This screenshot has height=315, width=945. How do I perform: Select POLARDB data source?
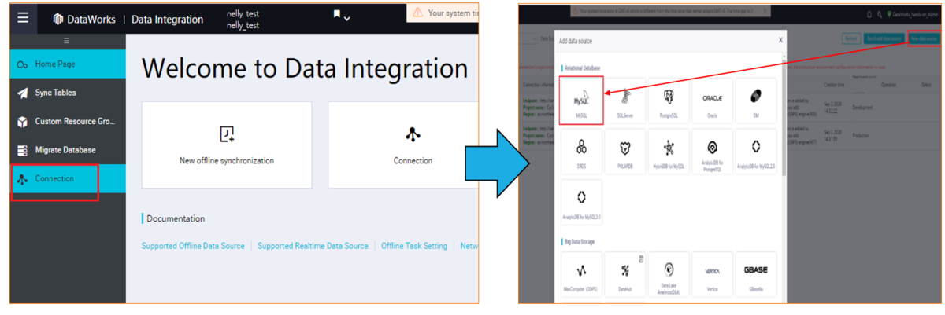(625, 151)
